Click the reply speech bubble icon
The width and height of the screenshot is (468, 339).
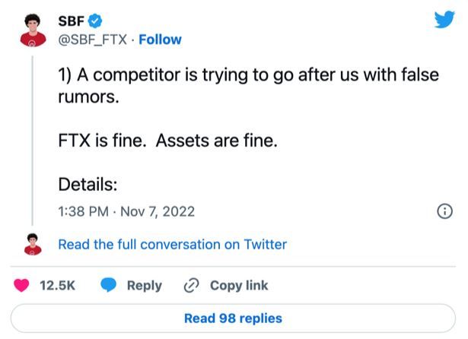click(x=109, y=285)
